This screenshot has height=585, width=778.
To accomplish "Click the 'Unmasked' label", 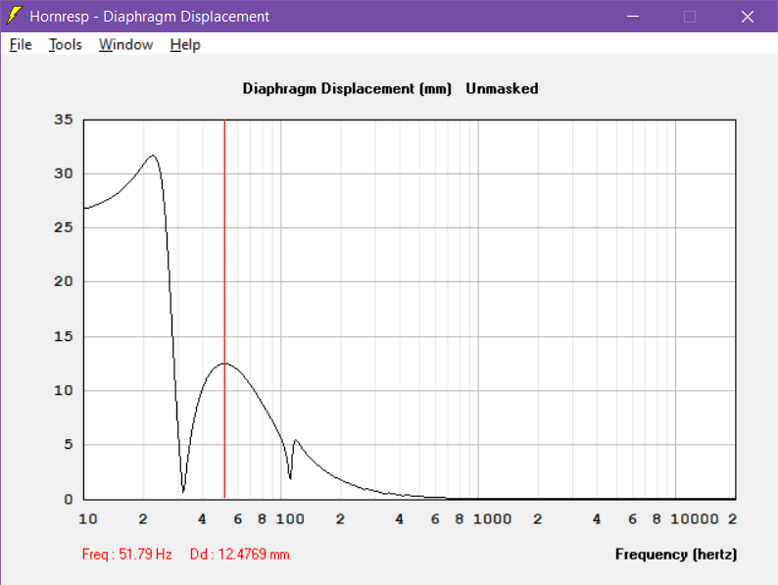I will (502, 88).
